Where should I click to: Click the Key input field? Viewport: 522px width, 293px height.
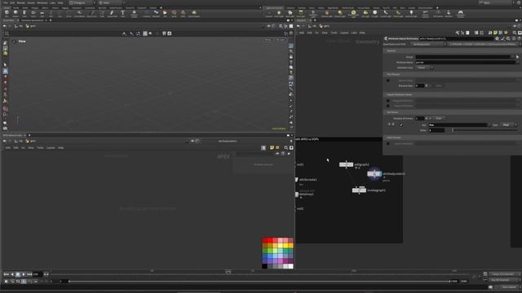coord(458,125)
